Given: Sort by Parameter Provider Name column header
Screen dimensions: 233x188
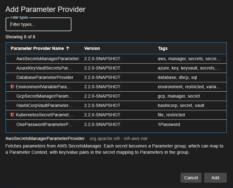Looking at the screenshot, I should 37,48.
